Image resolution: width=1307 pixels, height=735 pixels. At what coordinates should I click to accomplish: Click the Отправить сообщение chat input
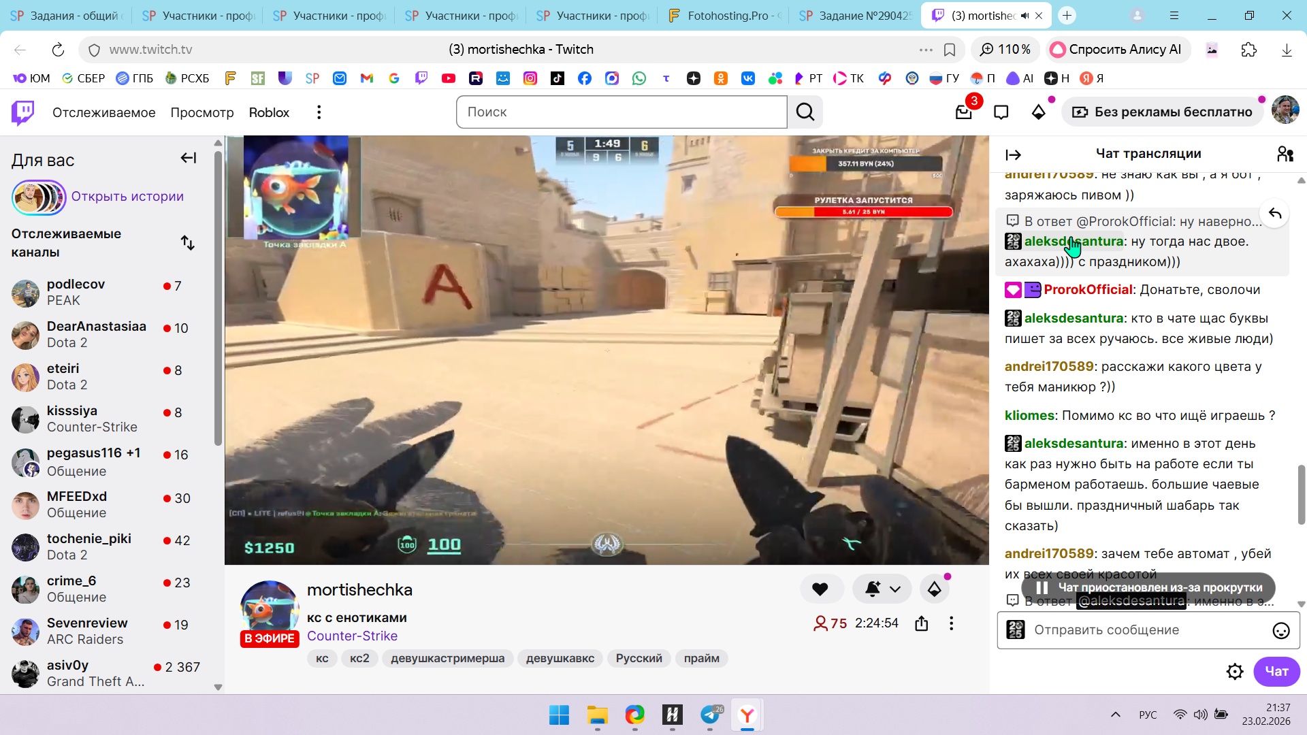(x=1144, y=630)
